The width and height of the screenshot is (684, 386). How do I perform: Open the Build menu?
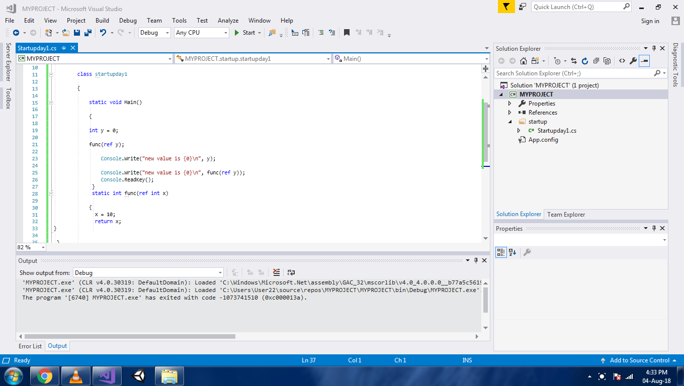[x=102, y=21]
